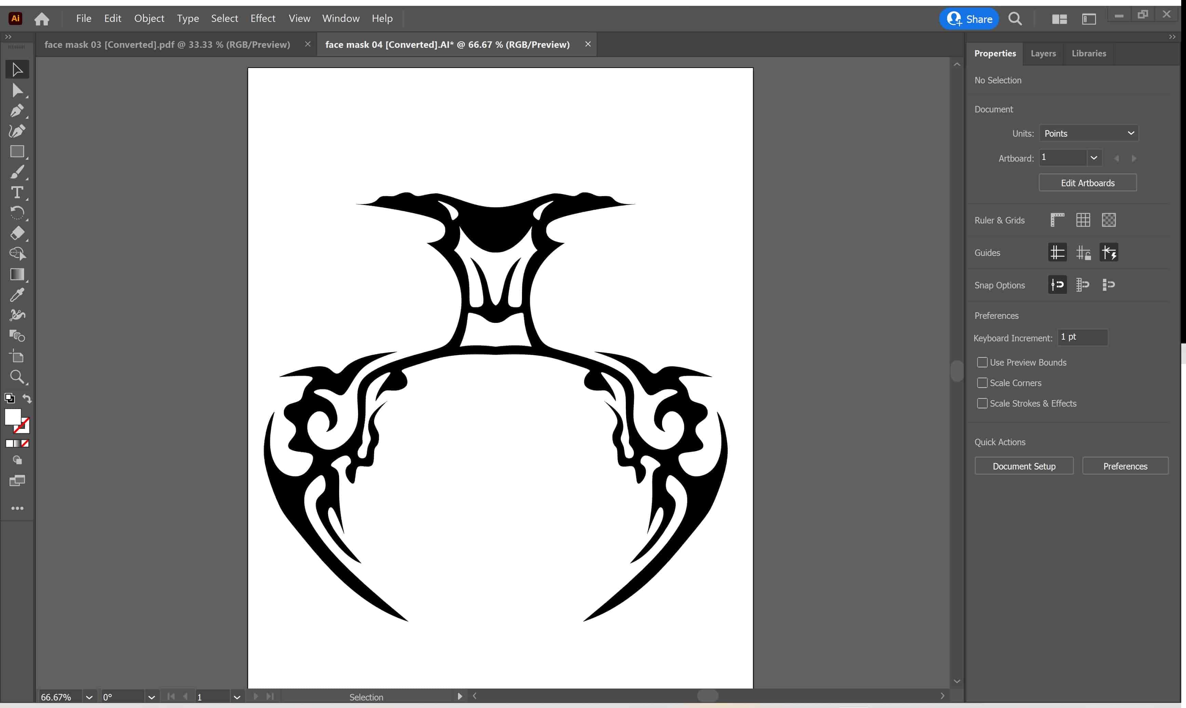The height and width of the screenshot is (708, 1186).
Task: Click the Document Setup button
Action: pos(1024,466)
